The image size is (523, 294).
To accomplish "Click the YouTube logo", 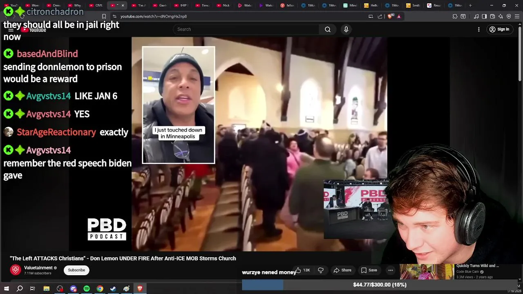I will tap(34, 30).
